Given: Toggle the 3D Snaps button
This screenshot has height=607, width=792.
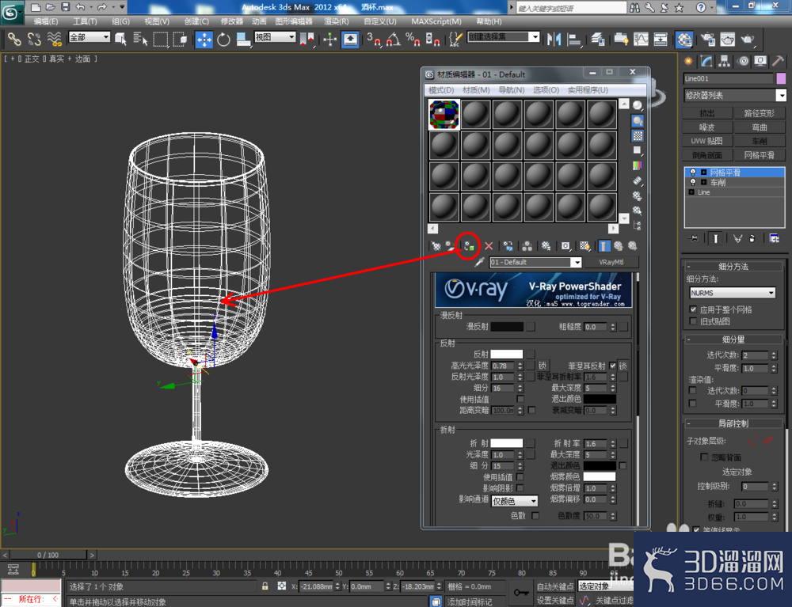Looking at the screenshot, I should click(374, 40).
